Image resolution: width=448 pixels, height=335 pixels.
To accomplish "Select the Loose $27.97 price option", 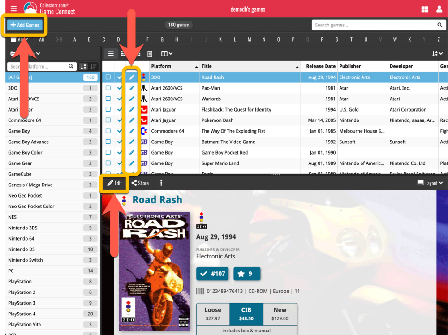I will (x=213, y=314).
